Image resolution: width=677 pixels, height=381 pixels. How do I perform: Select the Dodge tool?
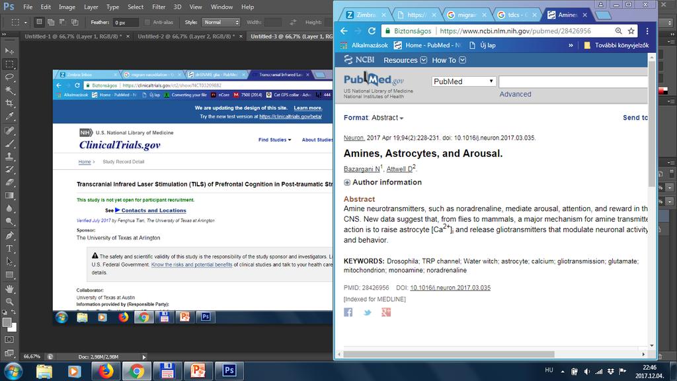point(9,221)
